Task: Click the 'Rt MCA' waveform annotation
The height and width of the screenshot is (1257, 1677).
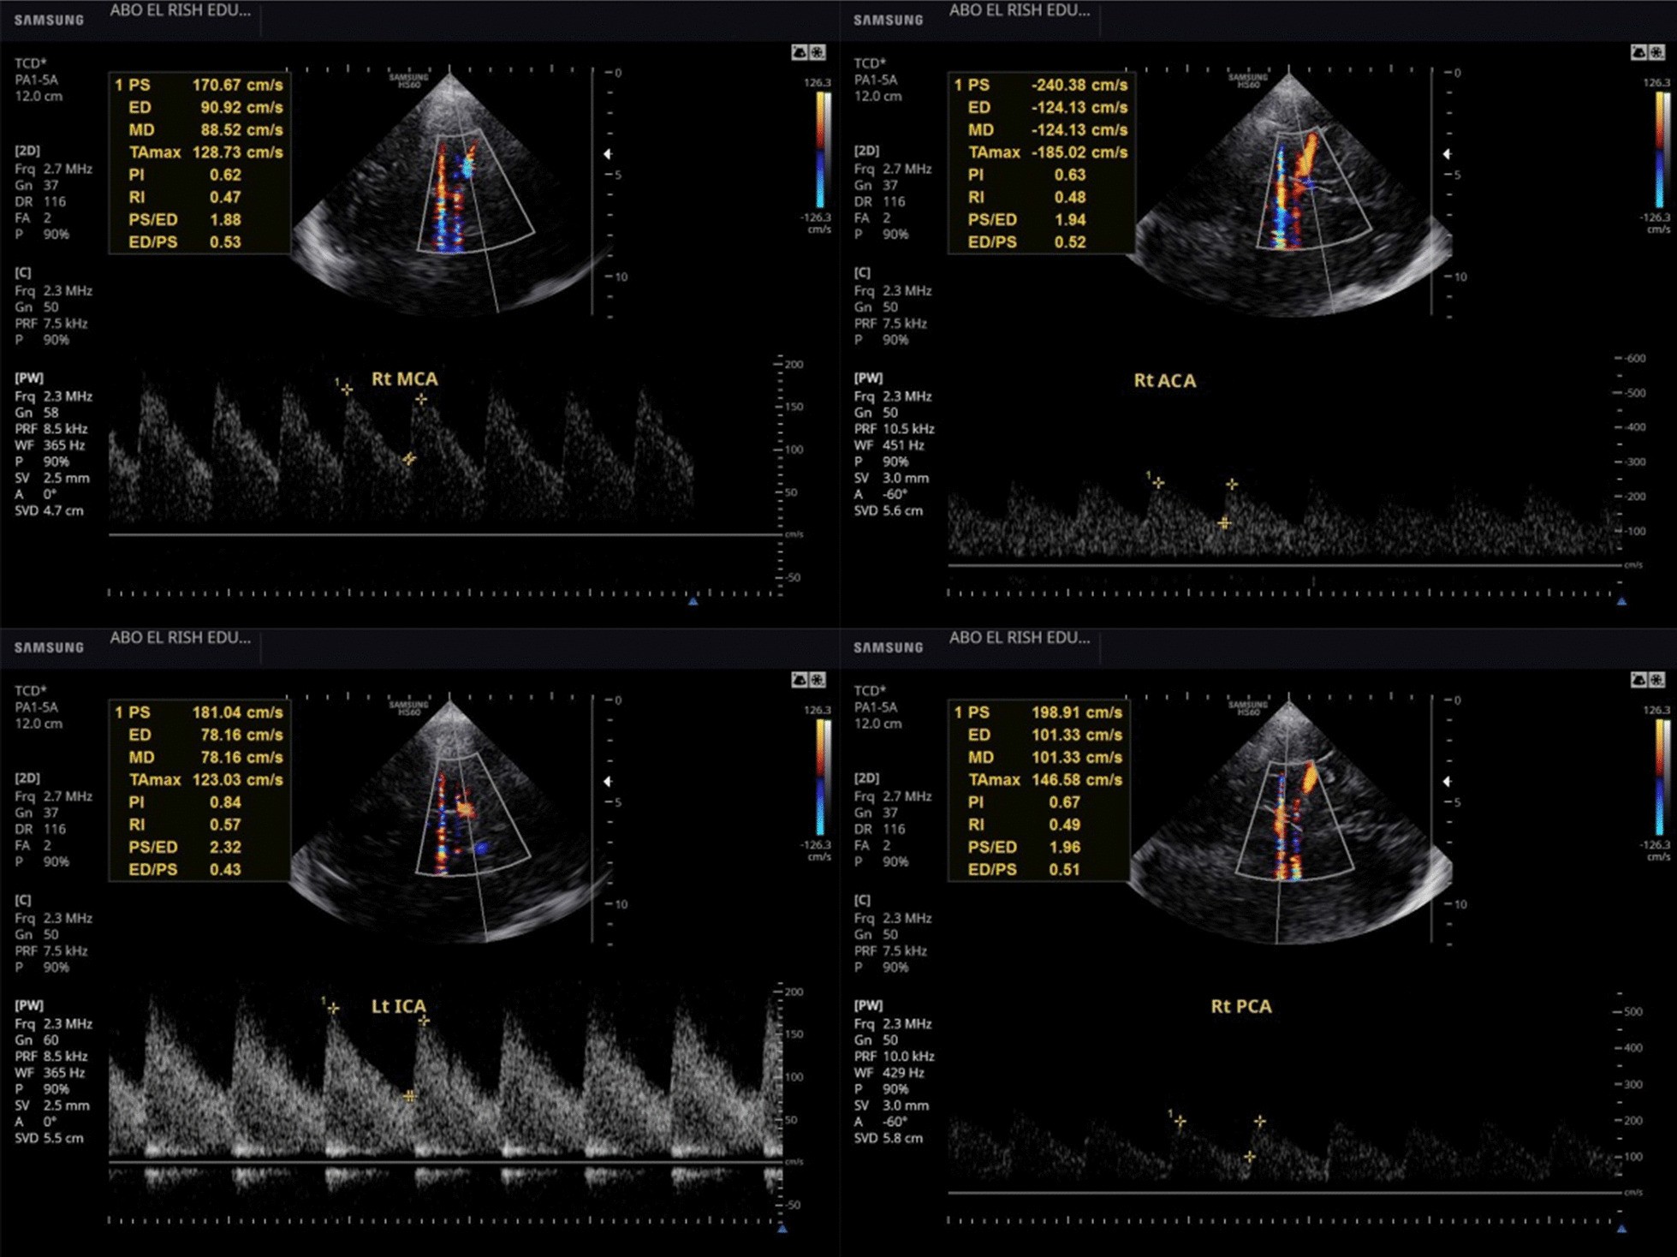Action: coord(404,378)
